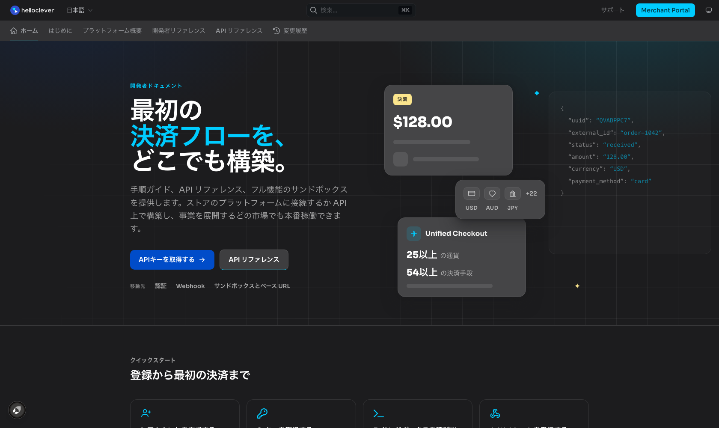Click the home icon in navigation

coord(14,31)
